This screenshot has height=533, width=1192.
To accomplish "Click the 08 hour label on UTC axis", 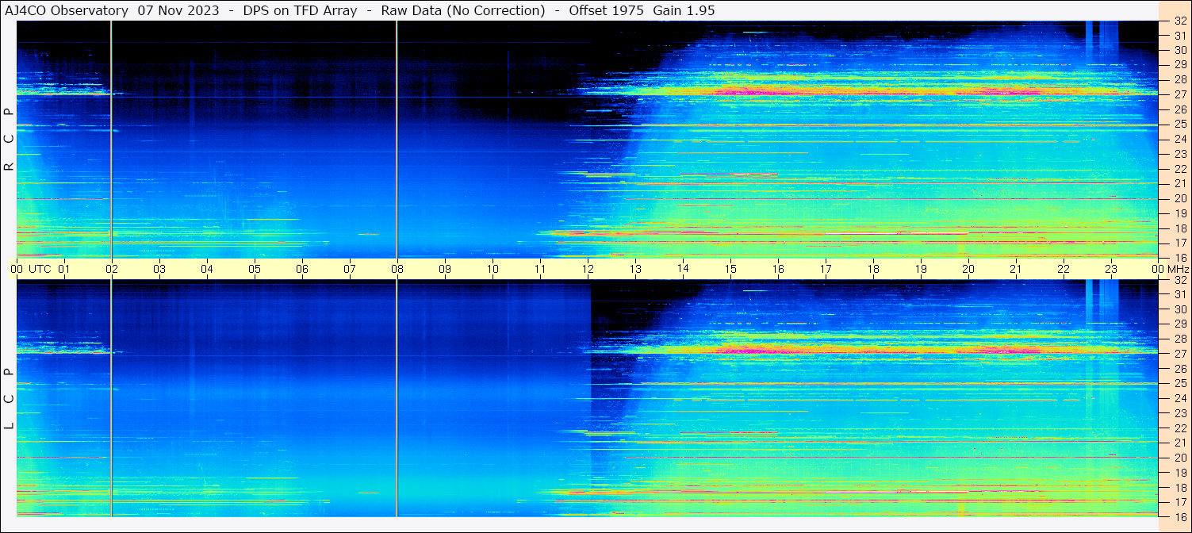I will coord(397,269).
